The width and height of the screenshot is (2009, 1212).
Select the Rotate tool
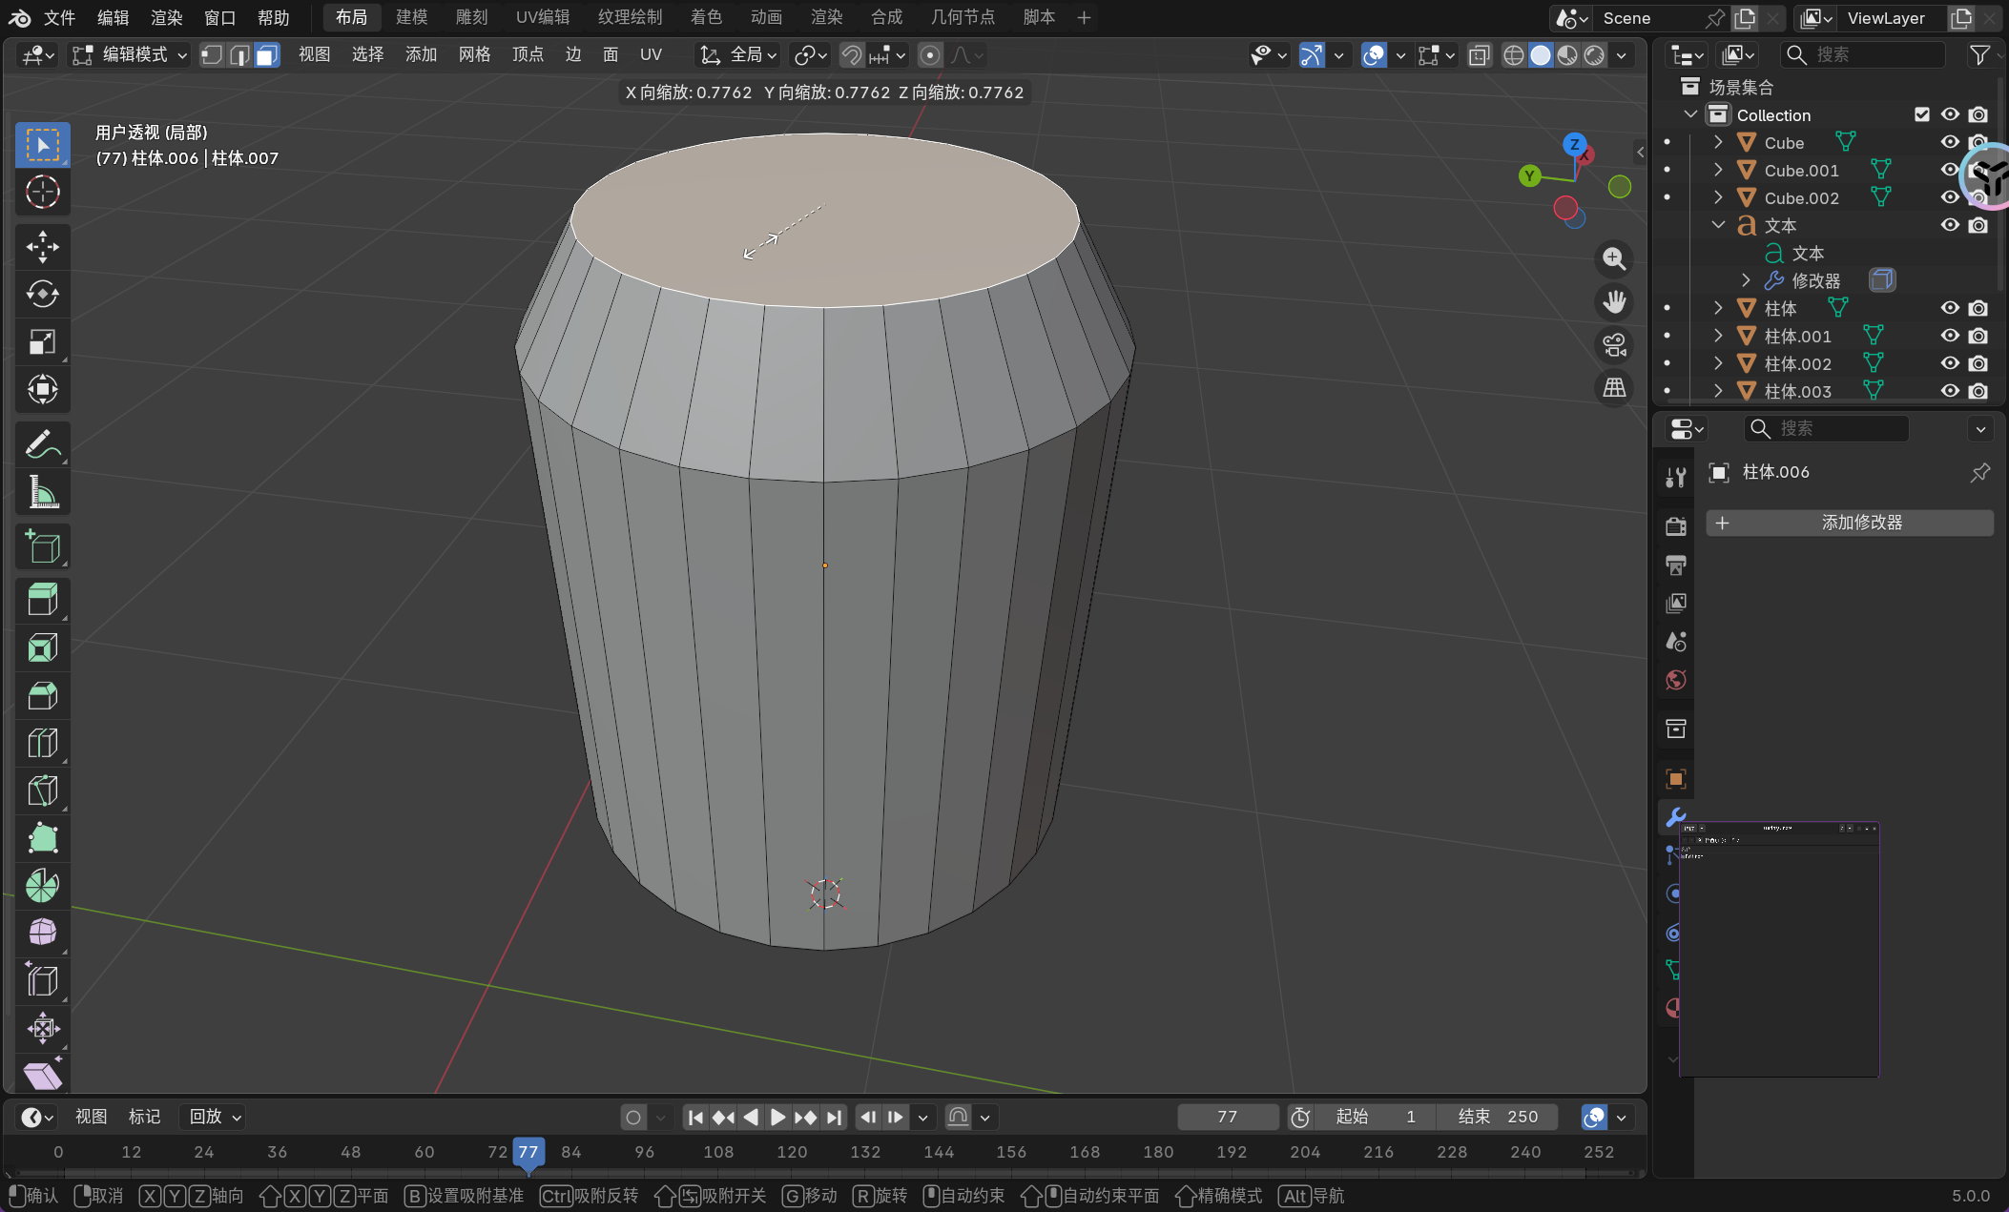click(x=42, y=295)
